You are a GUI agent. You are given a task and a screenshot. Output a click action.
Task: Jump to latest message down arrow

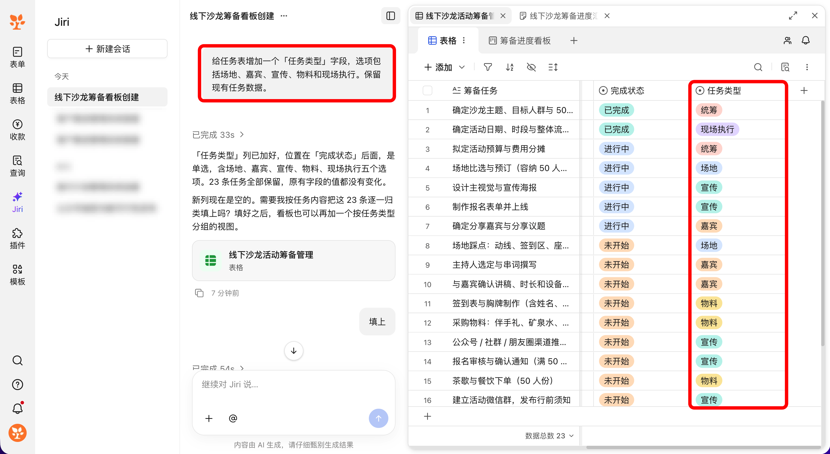click(x=294, y=351)
